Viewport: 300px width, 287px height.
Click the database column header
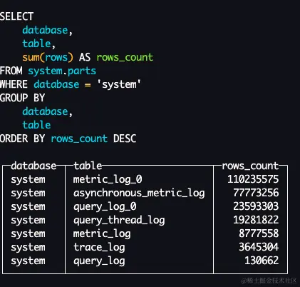click(x=33, y=166)
